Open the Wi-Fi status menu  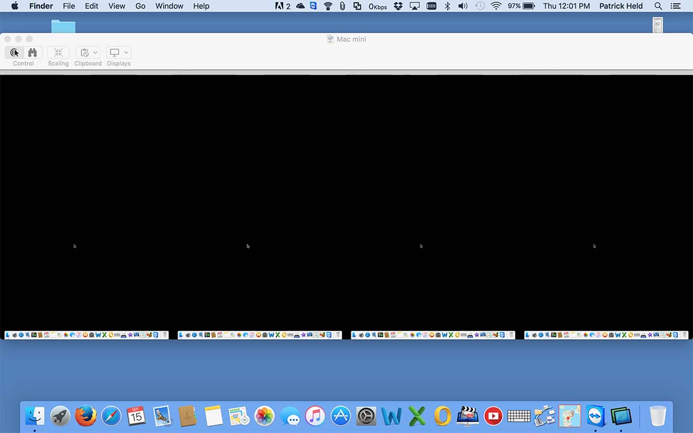click(x=496, y=6)
